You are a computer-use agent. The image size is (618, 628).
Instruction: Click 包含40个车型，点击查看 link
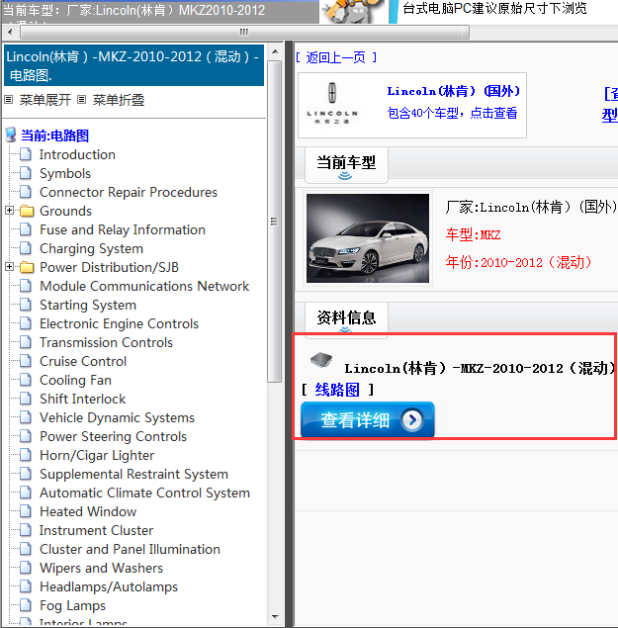[x=452, y=113]
